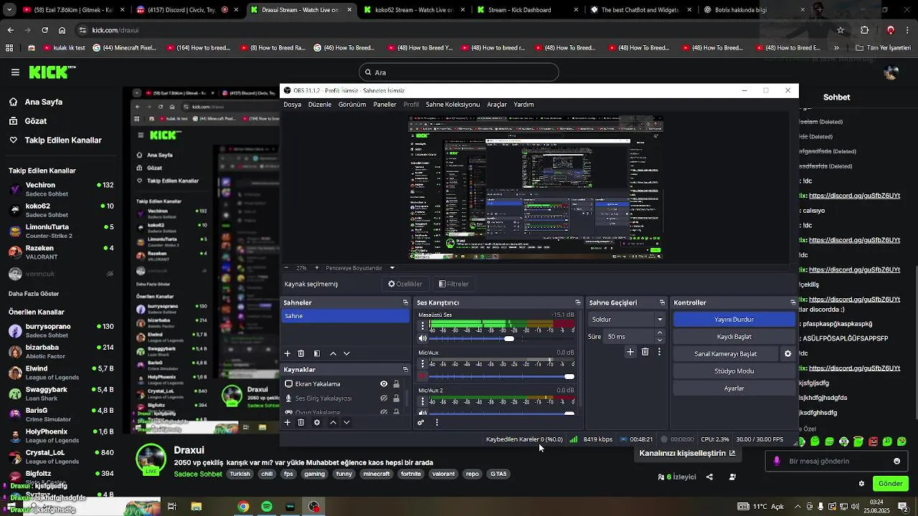Viewport: 918px width, 516px height.
Task: Open the Düzenle menu
Action: tap(320, 105)
